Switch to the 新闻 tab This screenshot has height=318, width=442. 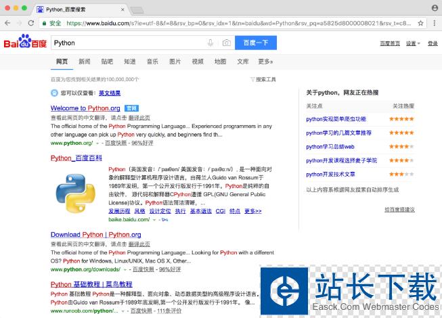point(85,62)
